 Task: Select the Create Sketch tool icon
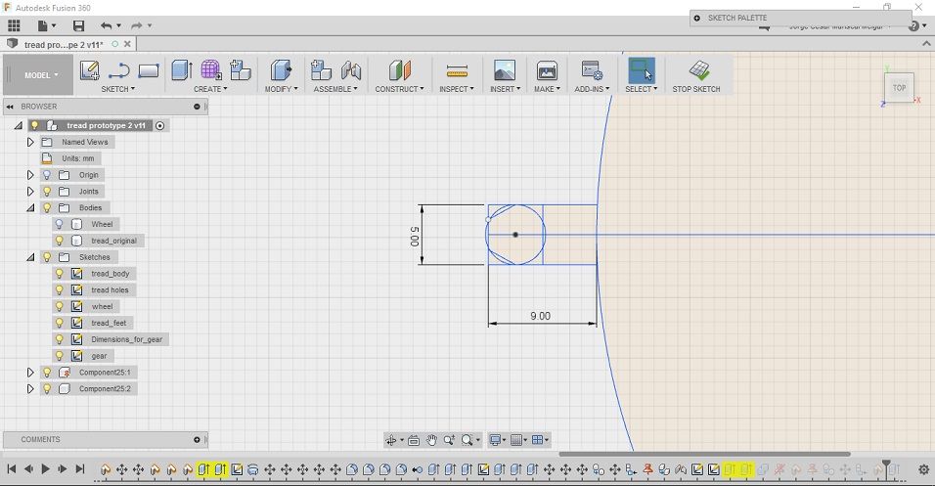(x=89, y=70)
